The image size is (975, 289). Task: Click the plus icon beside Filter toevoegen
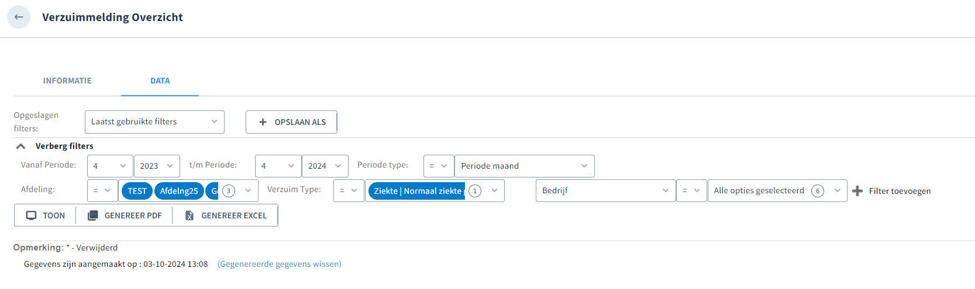857,191
